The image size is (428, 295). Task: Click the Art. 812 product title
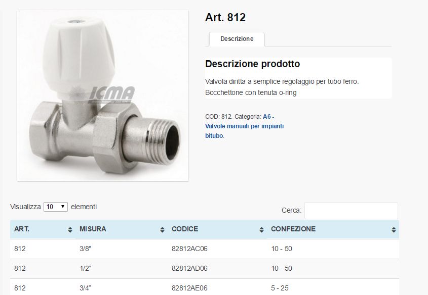pyautogui.click(x=225, y=17)
